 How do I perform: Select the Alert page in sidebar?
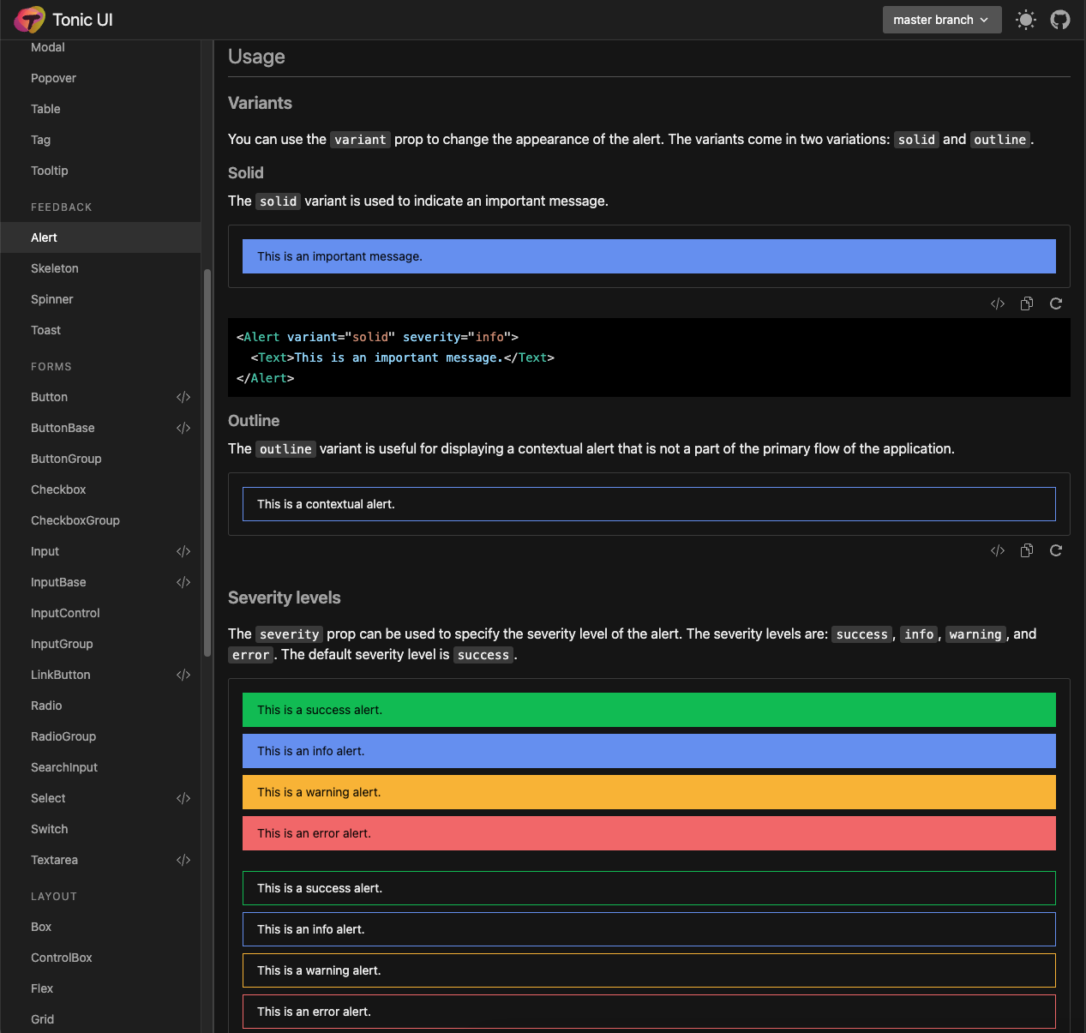44,237
